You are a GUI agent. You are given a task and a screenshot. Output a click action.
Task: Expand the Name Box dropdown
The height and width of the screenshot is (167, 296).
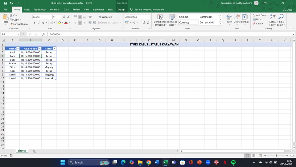(18, 34)
